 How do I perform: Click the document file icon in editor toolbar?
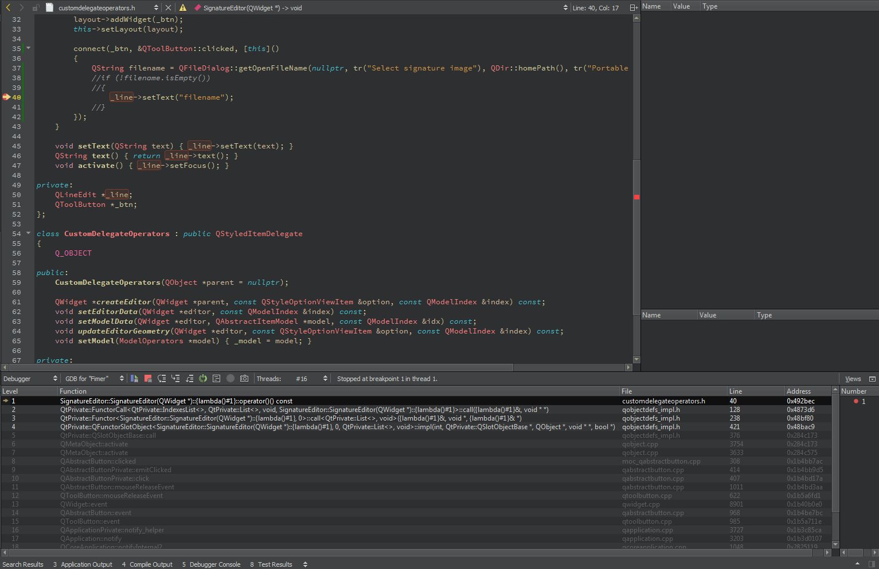click(x=49, y=7)
